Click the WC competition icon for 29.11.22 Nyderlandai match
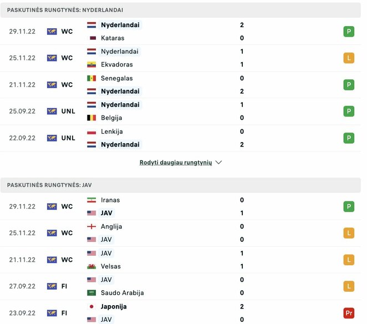 (x=52, y=32)
